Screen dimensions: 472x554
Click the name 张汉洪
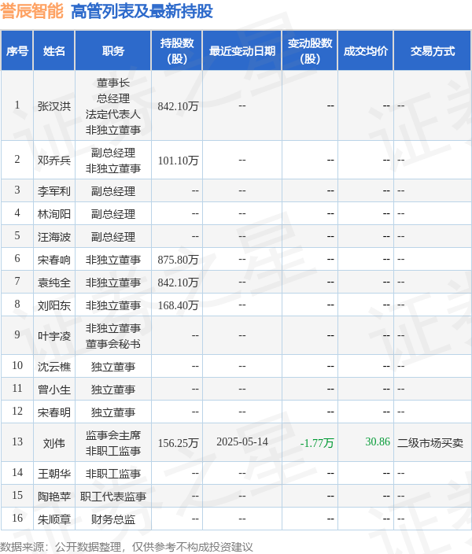(x=54, y=106)
